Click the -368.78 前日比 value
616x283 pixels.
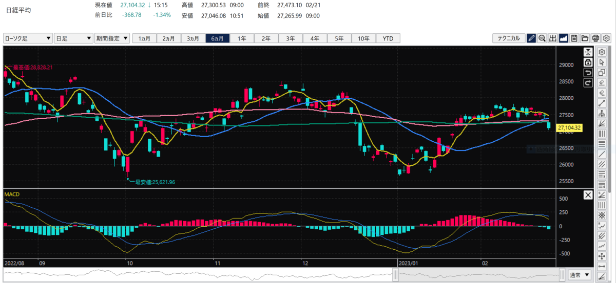[x=131, y=15]
